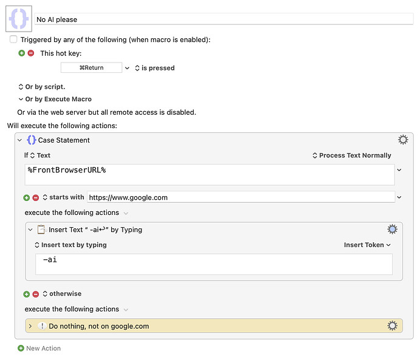Open gear menu for Do nothing comment
This screenshot has height=357, width=419.
[x=392, y=326]
